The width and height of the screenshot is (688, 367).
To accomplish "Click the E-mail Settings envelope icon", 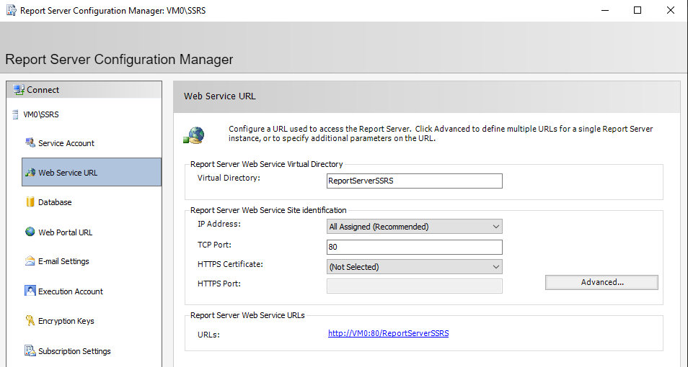I will pos(30,261).
